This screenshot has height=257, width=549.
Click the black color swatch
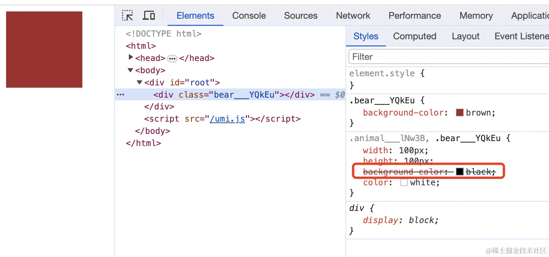point(460,172)
